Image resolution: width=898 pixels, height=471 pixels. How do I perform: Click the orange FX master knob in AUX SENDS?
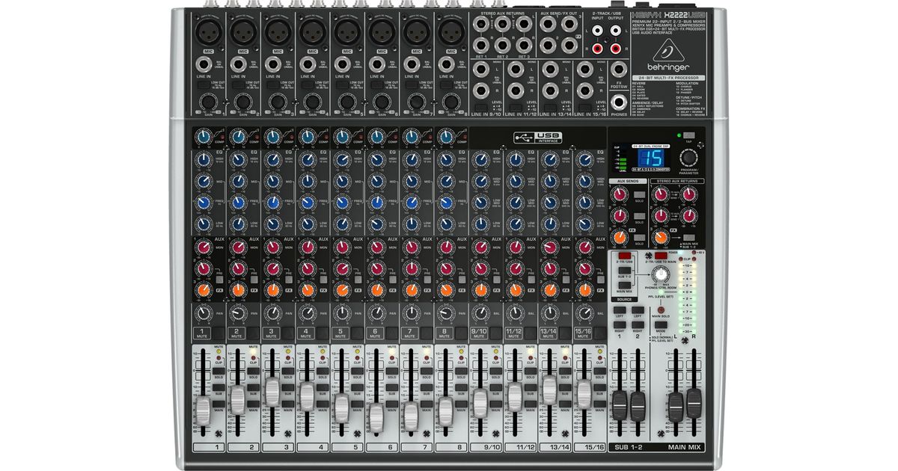tap(620, 237)
